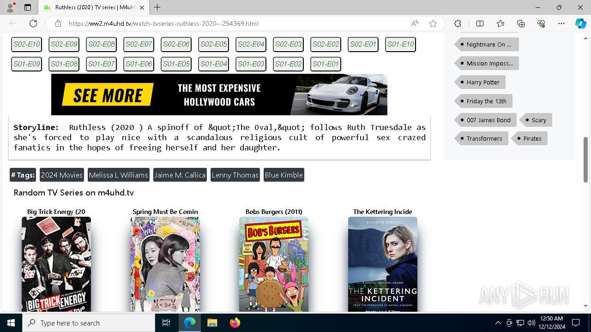591x332 pixels.
Task: Open Windows Start menu
Action: (11, 323)
